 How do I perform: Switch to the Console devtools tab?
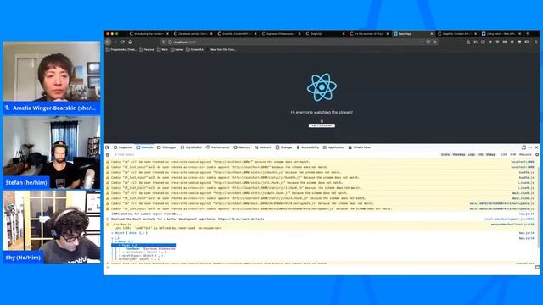pos(145,147)
